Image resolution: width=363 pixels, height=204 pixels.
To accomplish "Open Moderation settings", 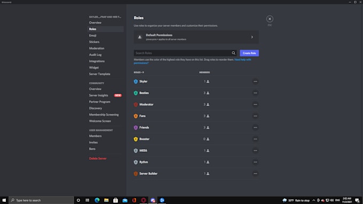I will (x=97, y=48).
